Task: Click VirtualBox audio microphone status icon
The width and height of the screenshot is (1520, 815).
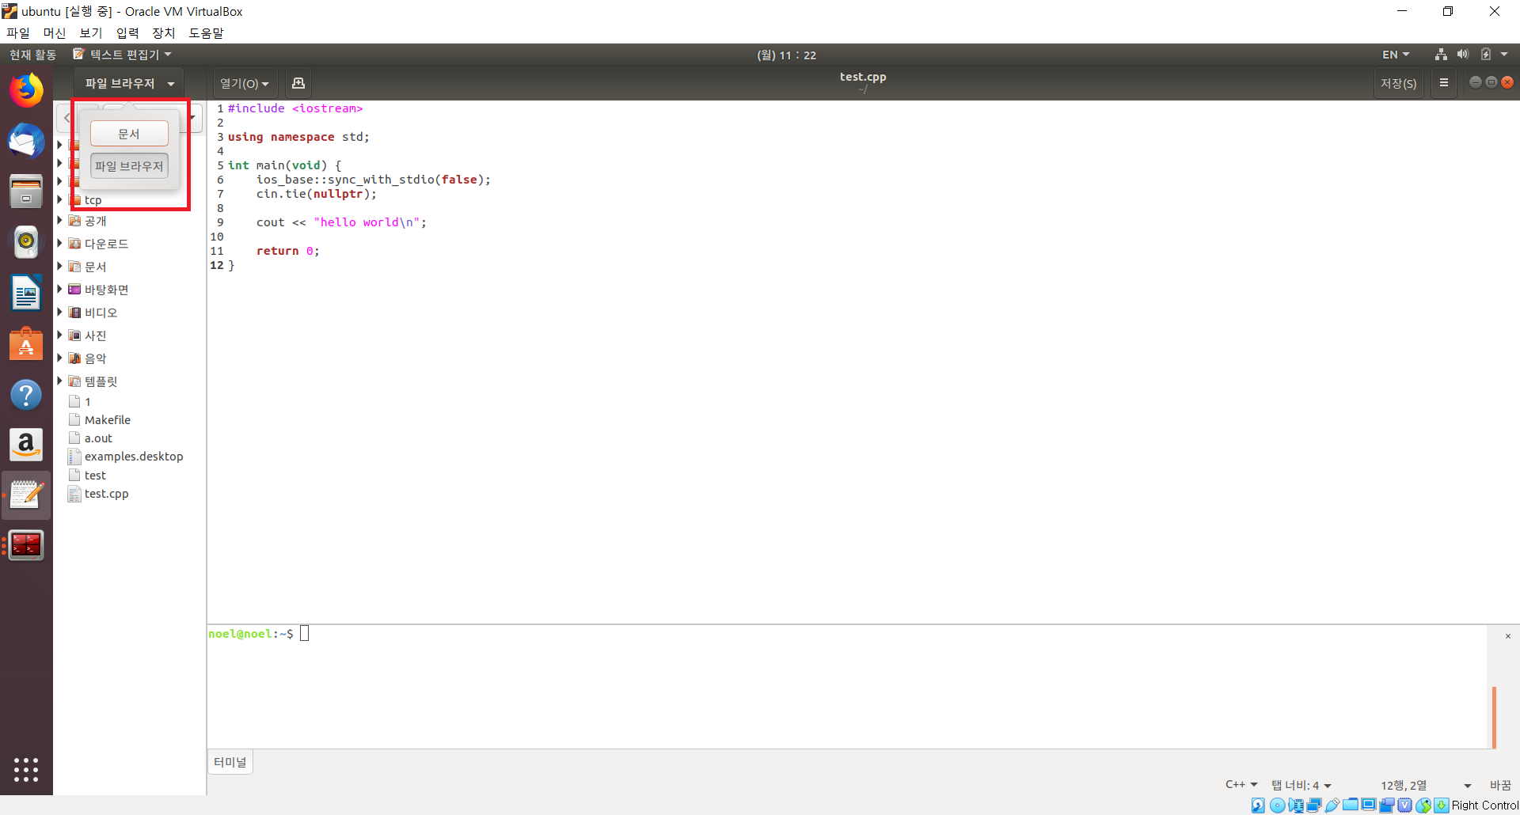Action: [1296, 806]
